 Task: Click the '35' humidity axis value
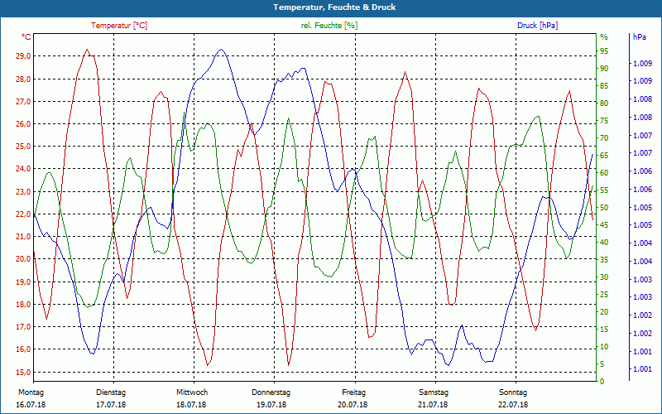coord(604,260)
